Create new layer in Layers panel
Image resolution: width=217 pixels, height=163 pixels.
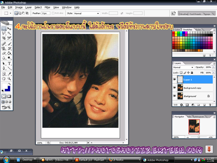[204, 105]
